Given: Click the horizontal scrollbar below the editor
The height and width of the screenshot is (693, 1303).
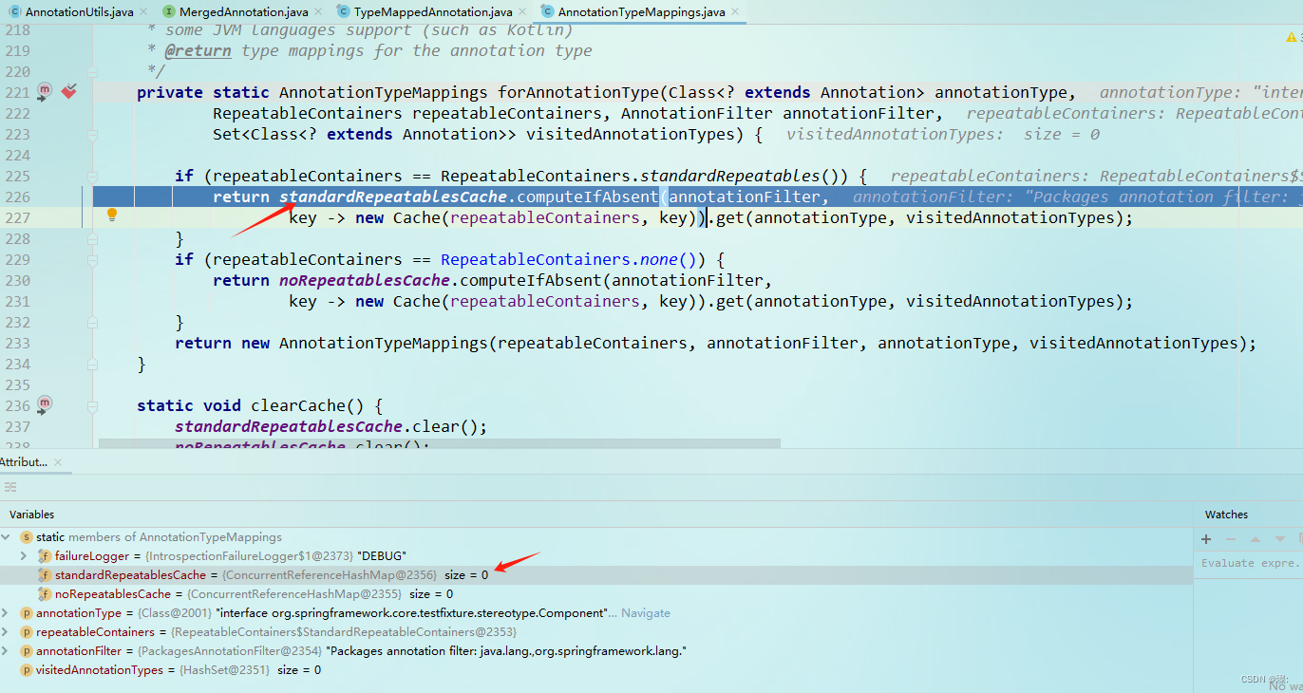Looking at the screenshot, I should [x=439, y=443].
